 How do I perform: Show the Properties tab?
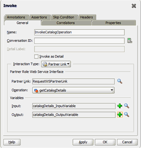pos(113,23)
